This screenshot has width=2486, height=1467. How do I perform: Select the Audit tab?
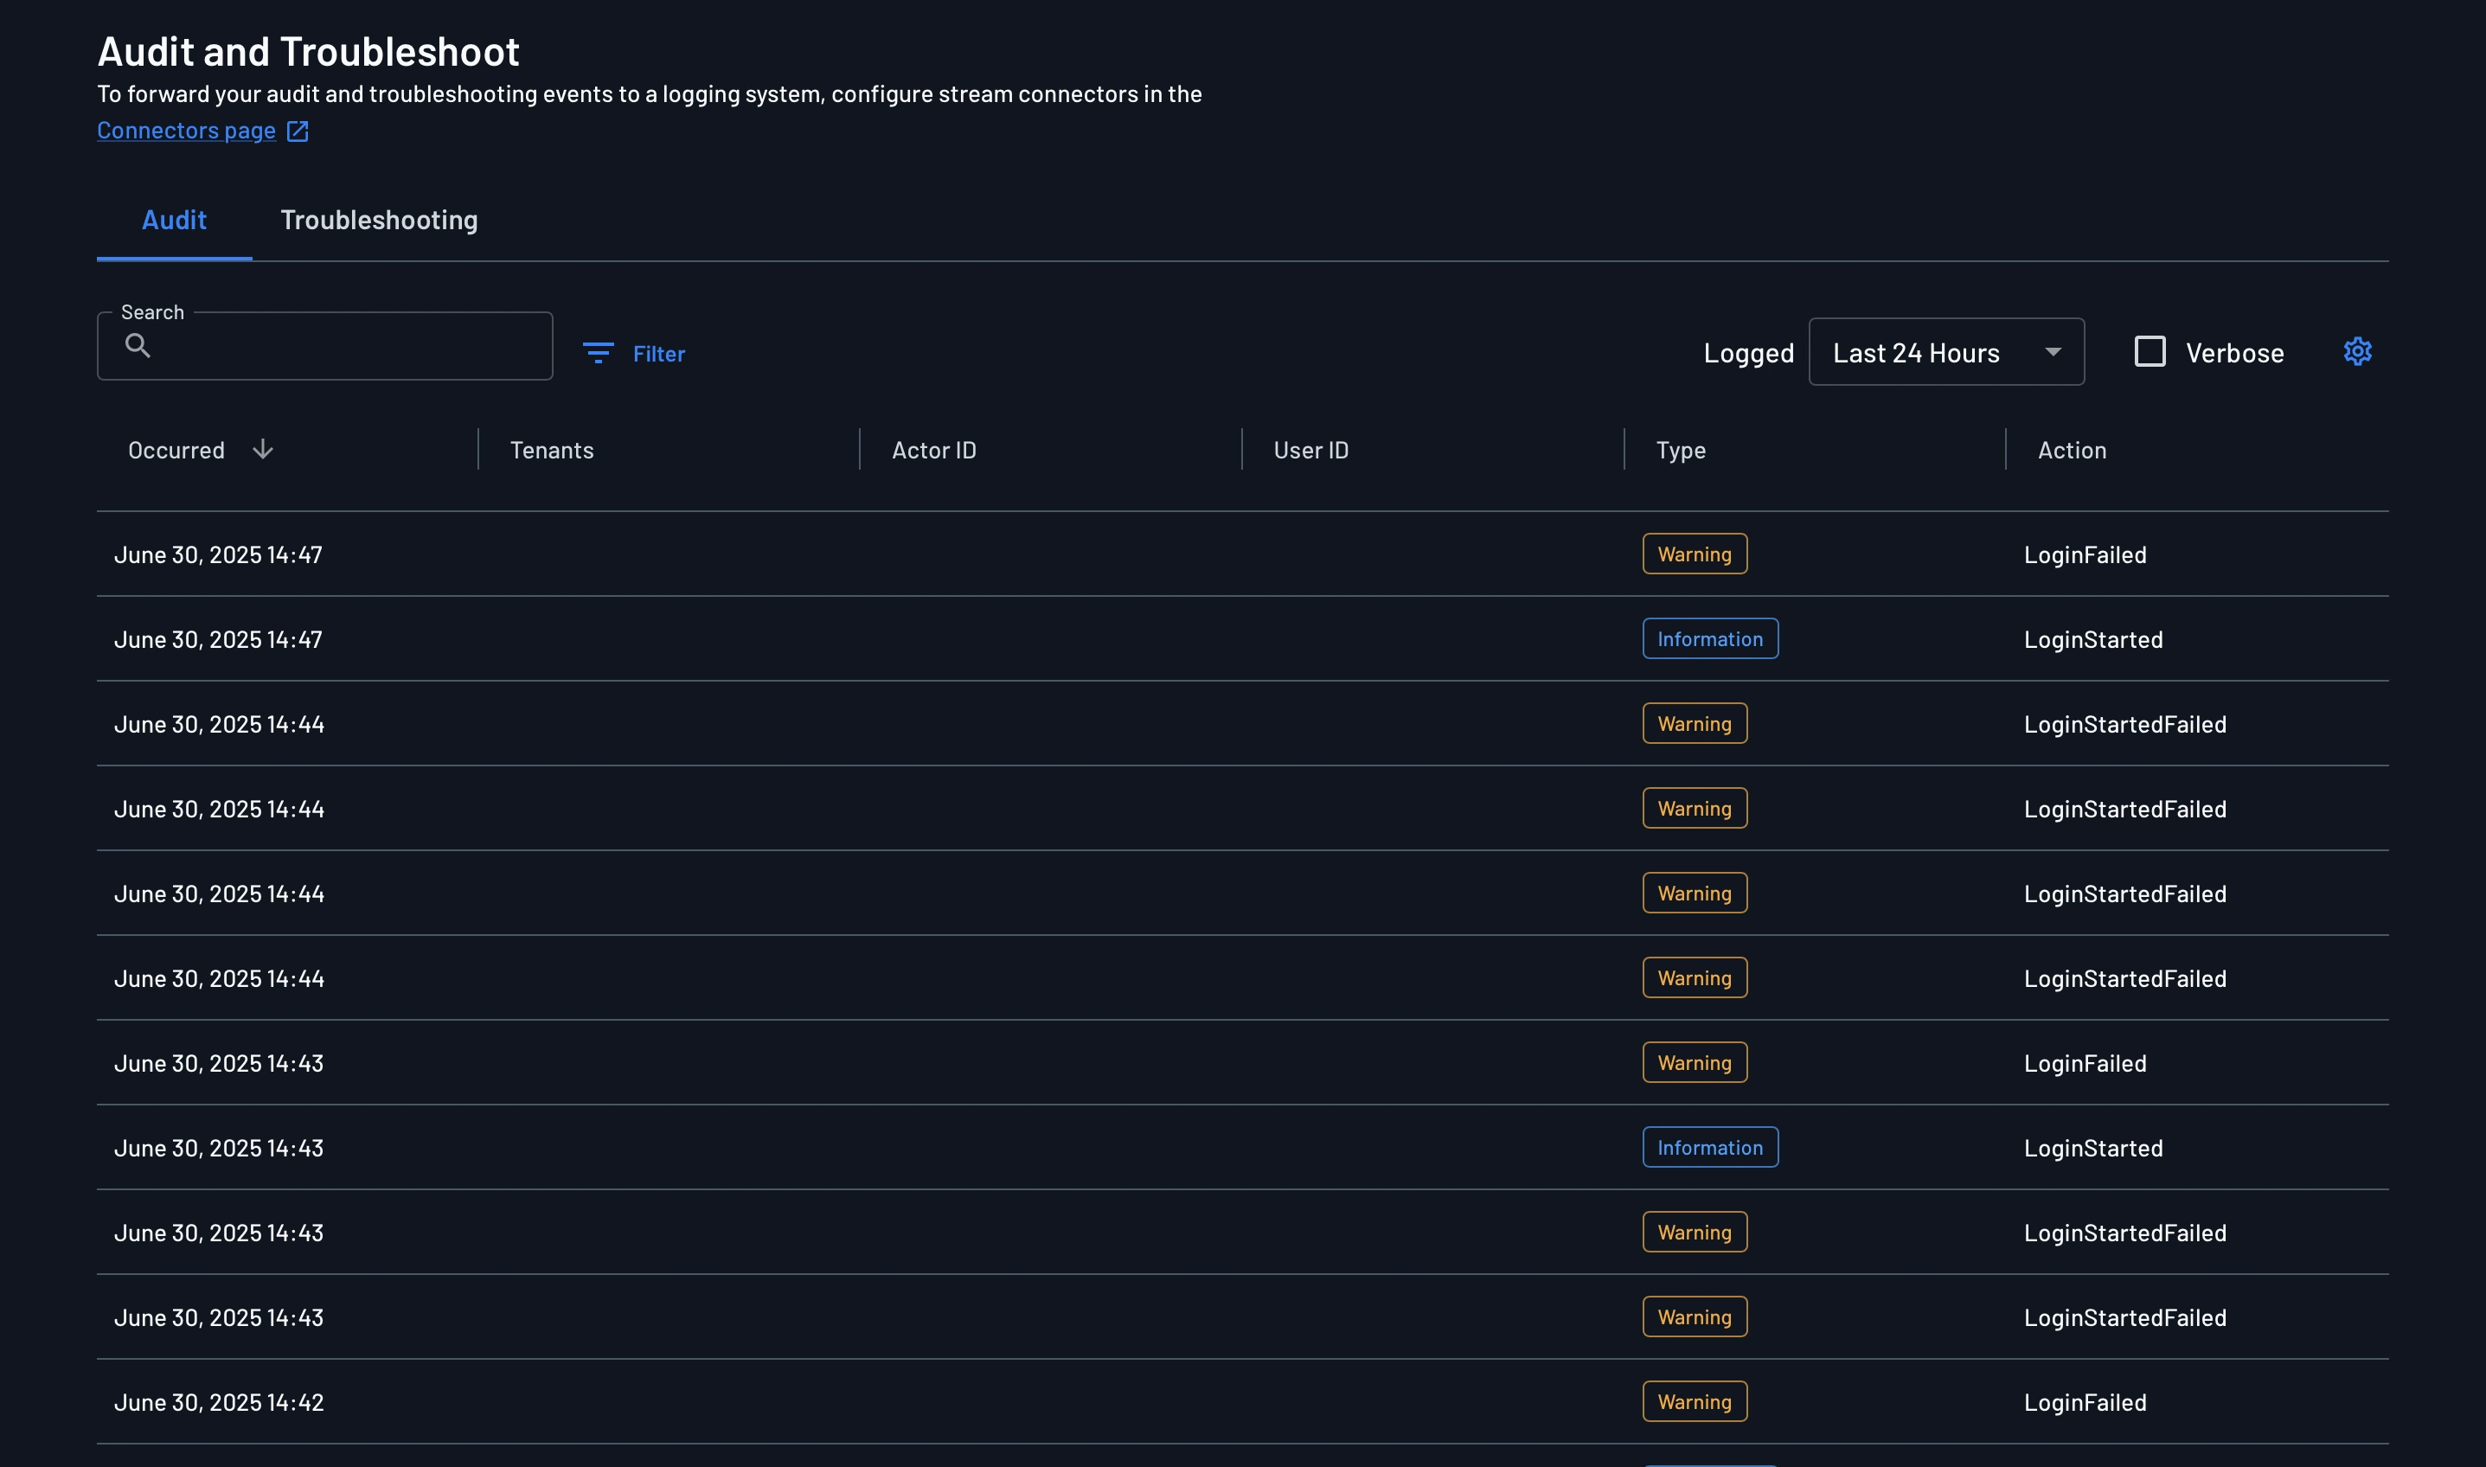pyautogui.click(x=174, y=220)
